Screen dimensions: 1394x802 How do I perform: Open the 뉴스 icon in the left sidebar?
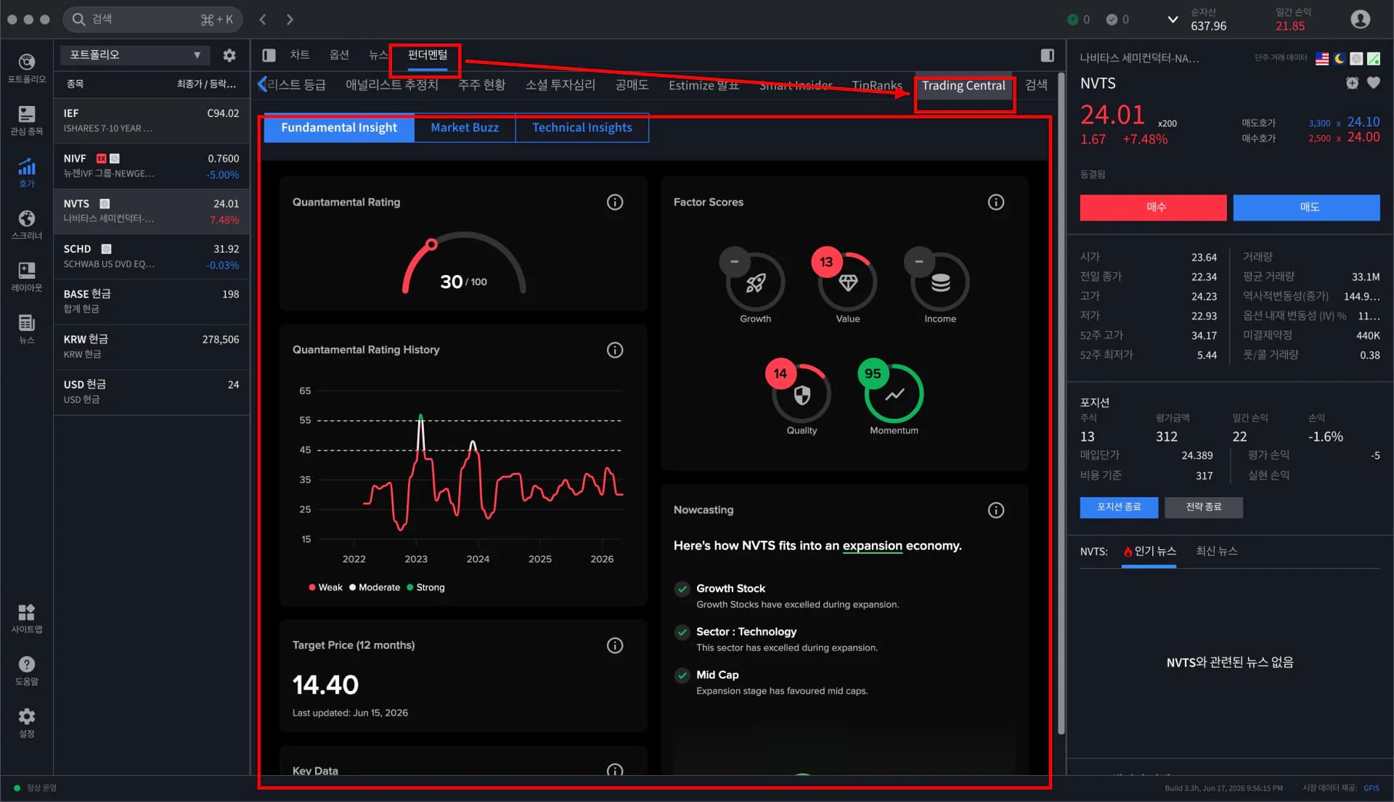pyautogui.click(x=27, y=329)
